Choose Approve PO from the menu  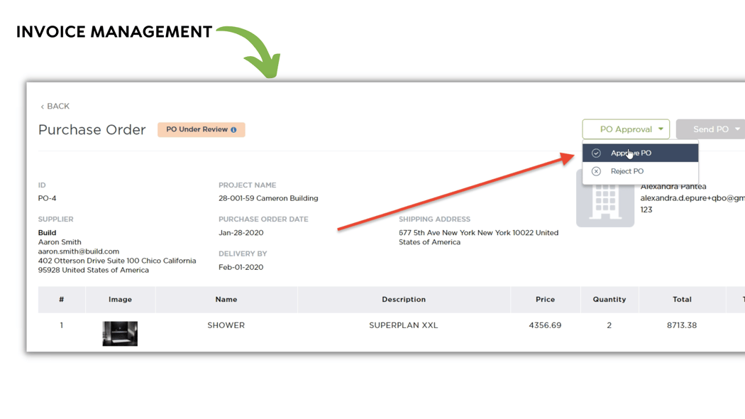point(631,153)
